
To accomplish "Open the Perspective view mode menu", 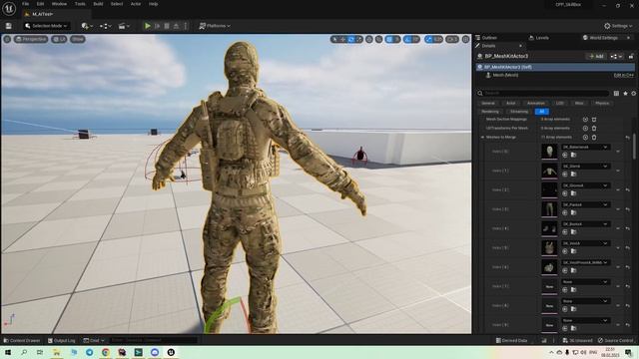I will (31, 39).
